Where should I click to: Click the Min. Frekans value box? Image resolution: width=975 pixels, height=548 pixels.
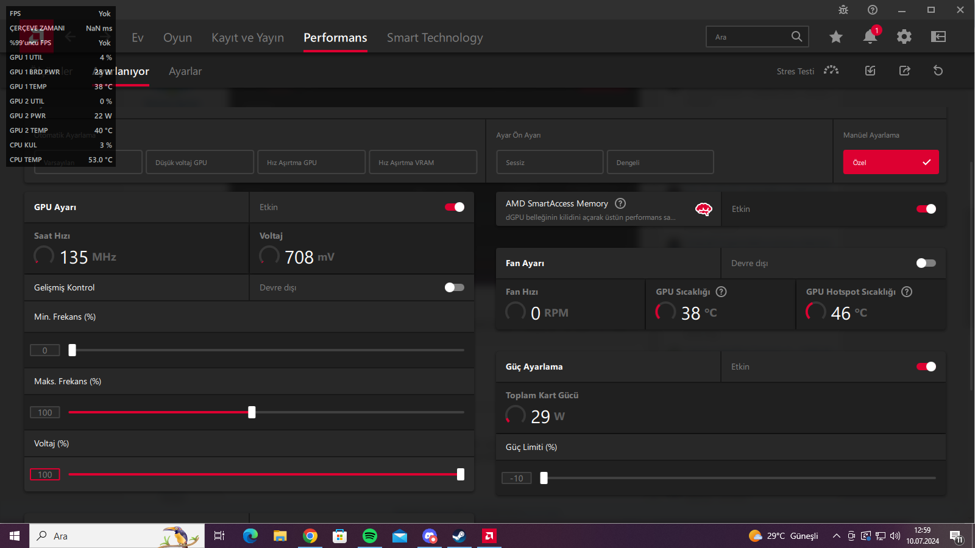click(x=45, y=350)
